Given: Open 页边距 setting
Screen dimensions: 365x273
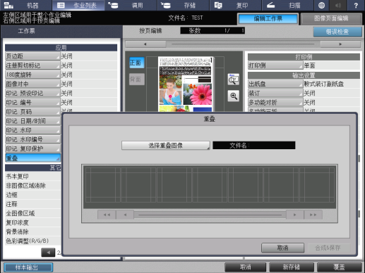Looking at the screenshot, I should [32, 56].
